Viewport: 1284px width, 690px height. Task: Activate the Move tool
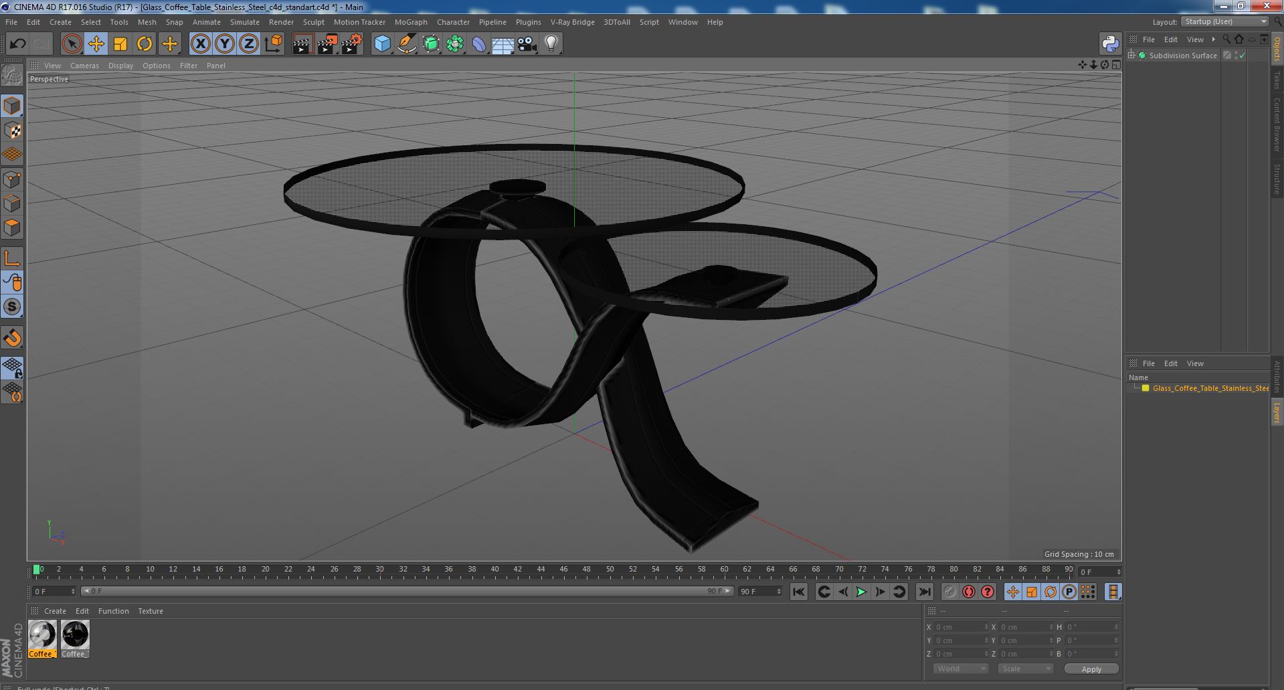pos(96,44)
